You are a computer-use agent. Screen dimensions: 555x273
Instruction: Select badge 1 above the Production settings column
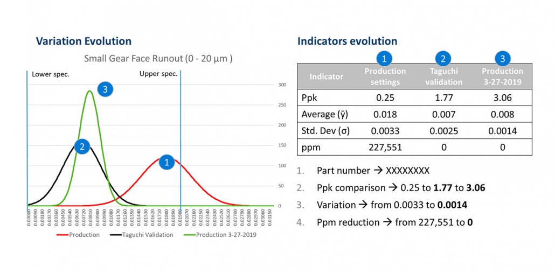[385, 58]
